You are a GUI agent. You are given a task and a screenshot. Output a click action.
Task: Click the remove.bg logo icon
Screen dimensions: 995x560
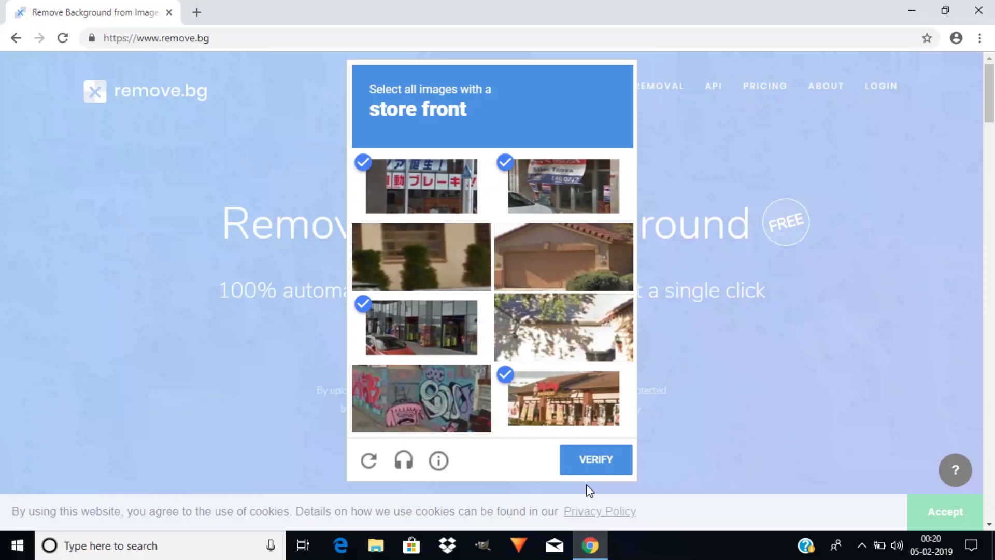tap(95, 91)
